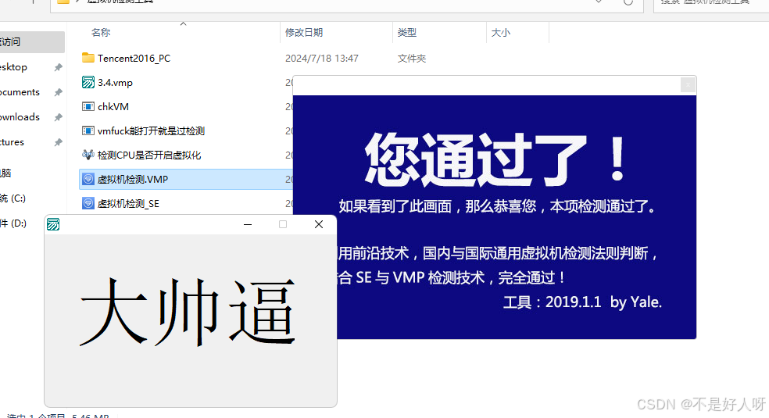The height and width of the screenshot is (418, 769).
Task: Open the C: drive in sidebar
Action: (13, 198)
